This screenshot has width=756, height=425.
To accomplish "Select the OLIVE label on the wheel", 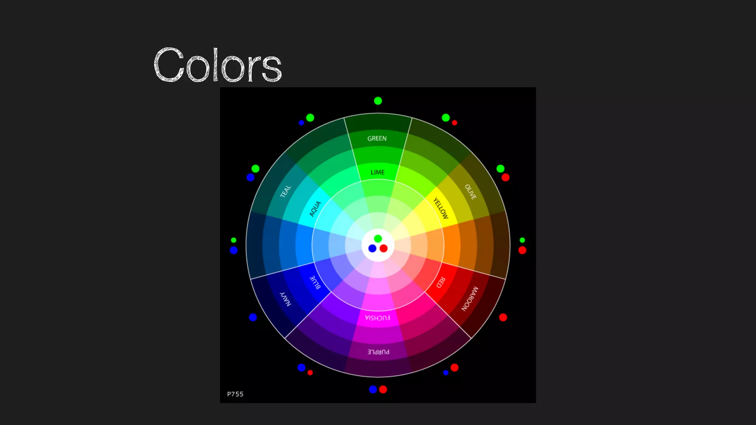I will tap(470, 192).
